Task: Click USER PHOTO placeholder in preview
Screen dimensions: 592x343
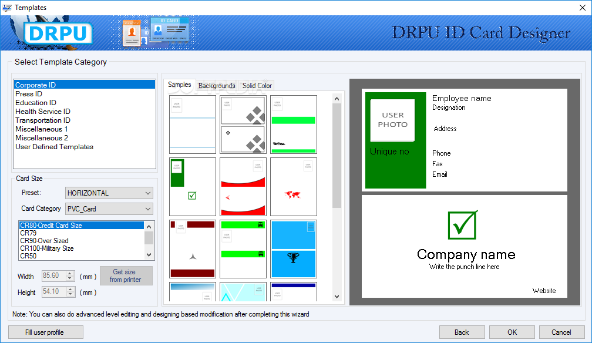Action: point(393,120)
